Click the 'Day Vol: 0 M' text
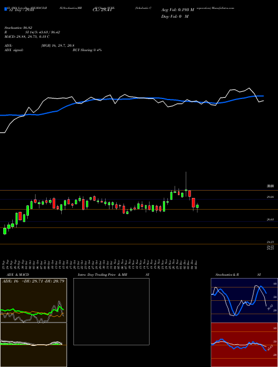The image size is (278, 367). coord(175,16)
